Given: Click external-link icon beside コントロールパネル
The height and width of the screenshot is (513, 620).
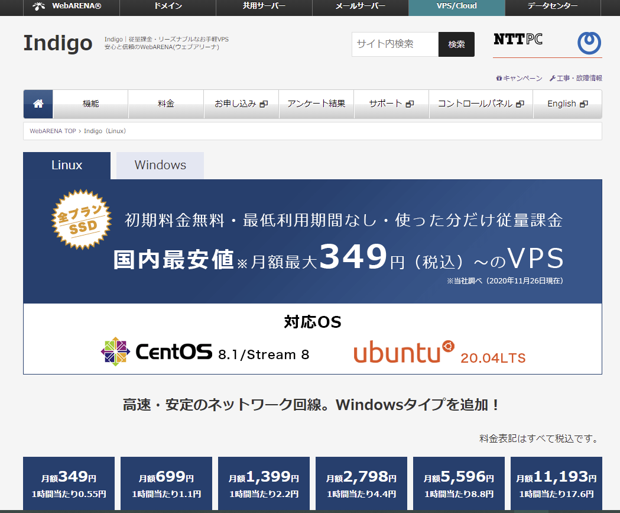Looking at the screenshot, I should pos(520,104).
